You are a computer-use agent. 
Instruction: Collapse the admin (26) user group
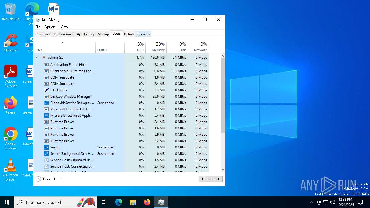pos(37,57)
